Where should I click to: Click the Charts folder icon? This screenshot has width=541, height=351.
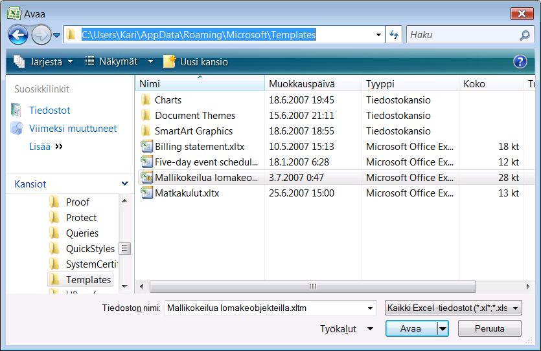point(146,100)
